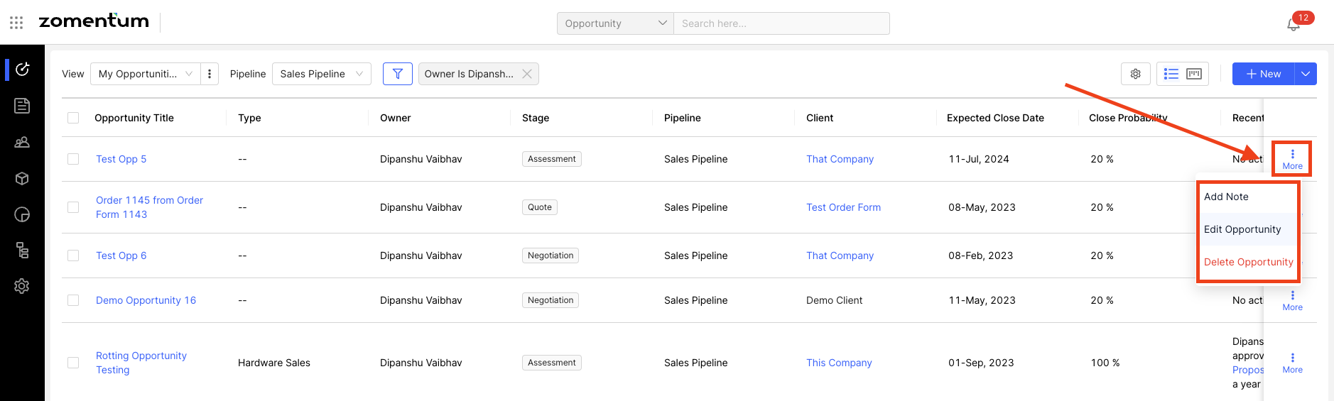
Task: Switch to kanban board view icon
Action: pyautogui.click(x=1194, y=74)
